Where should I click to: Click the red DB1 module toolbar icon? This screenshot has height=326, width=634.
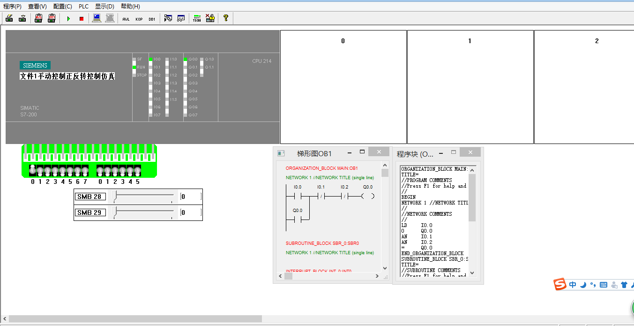[x=52, y=18]
